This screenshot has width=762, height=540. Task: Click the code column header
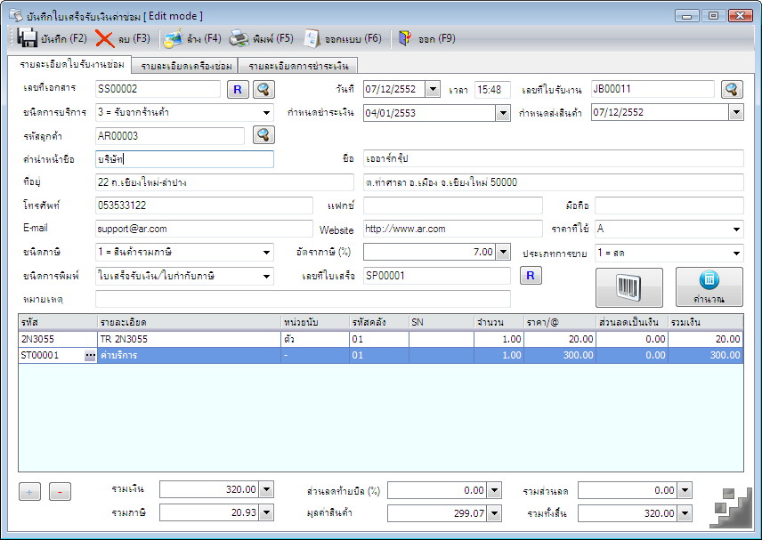pyautogui.click(x=58, y=322)
